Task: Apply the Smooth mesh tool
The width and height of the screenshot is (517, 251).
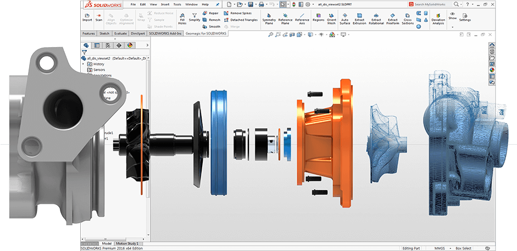Action: 210,26
